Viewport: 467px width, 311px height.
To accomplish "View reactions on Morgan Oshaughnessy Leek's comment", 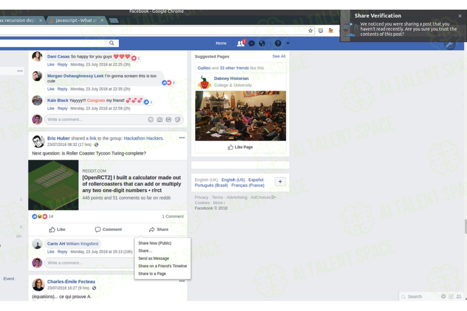I will coord(168,83).
